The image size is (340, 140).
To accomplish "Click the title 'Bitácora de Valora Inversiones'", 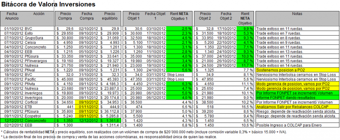I will pos(48,4).
